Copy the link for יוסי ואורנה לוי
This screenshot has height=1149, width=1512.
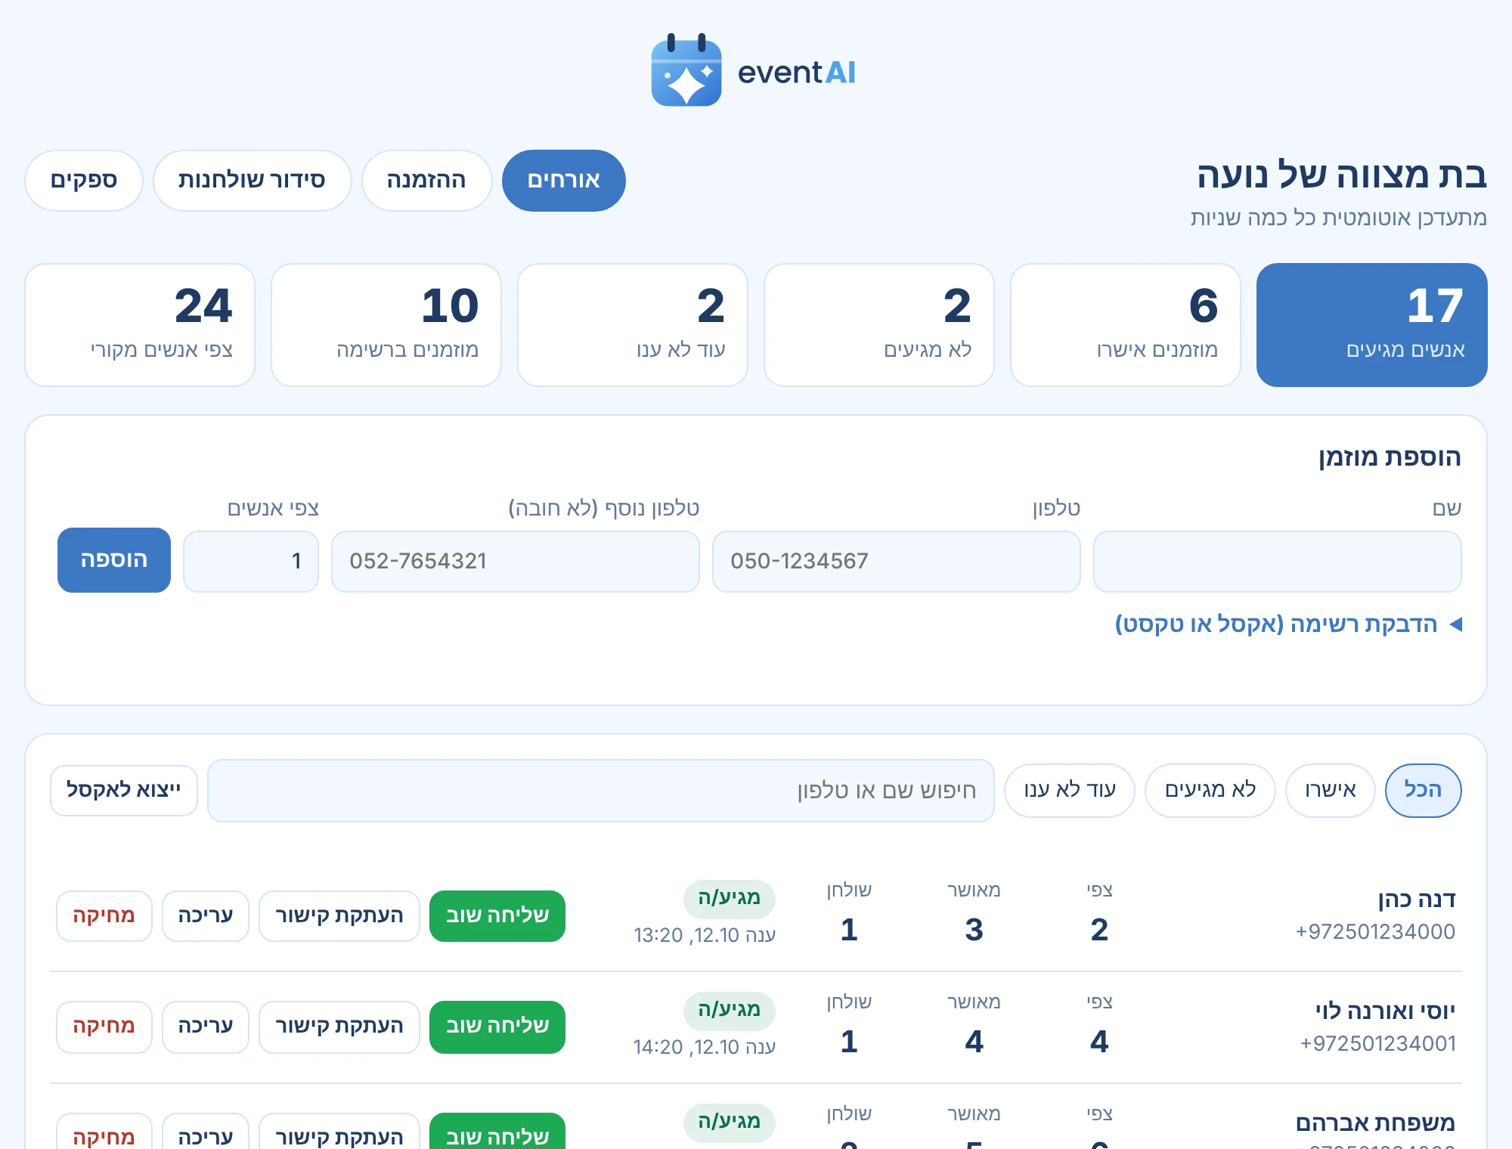point(339,1027)
